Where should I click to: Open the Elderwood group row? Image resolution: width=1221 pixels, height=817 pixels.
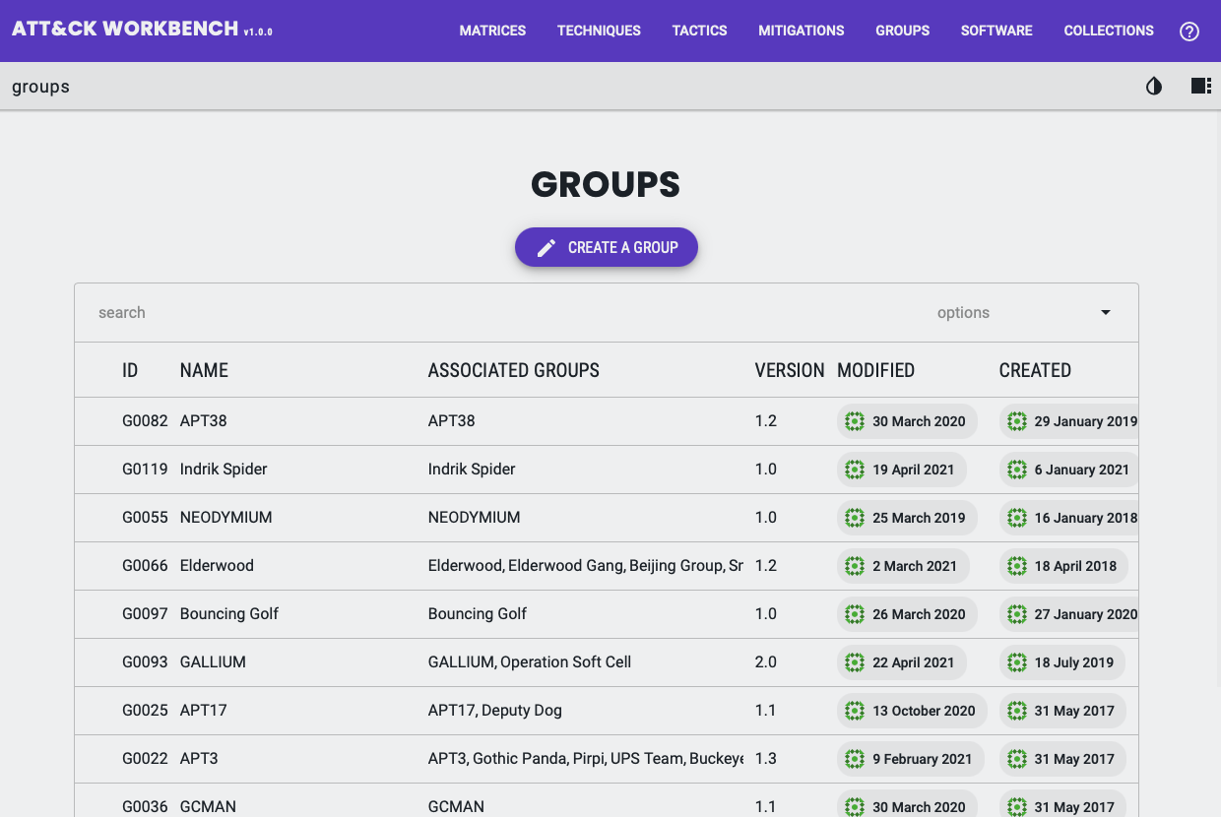click(x=217, y=566)
